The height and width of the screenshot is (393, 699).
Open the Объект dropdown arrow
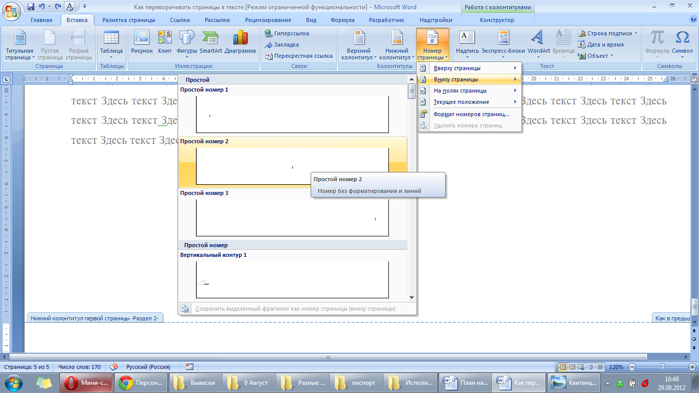pos(611,56)
